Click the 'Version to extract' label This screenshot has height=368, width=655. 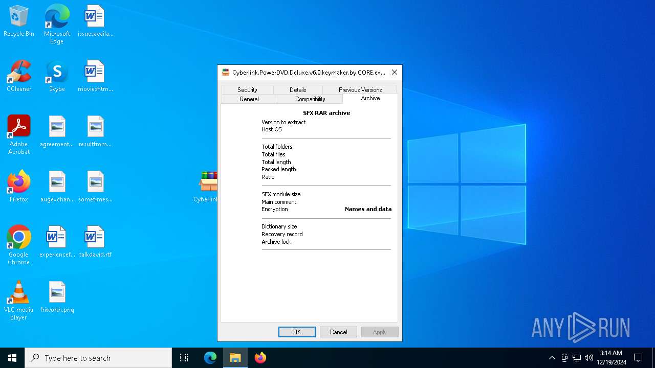(283, 122)
